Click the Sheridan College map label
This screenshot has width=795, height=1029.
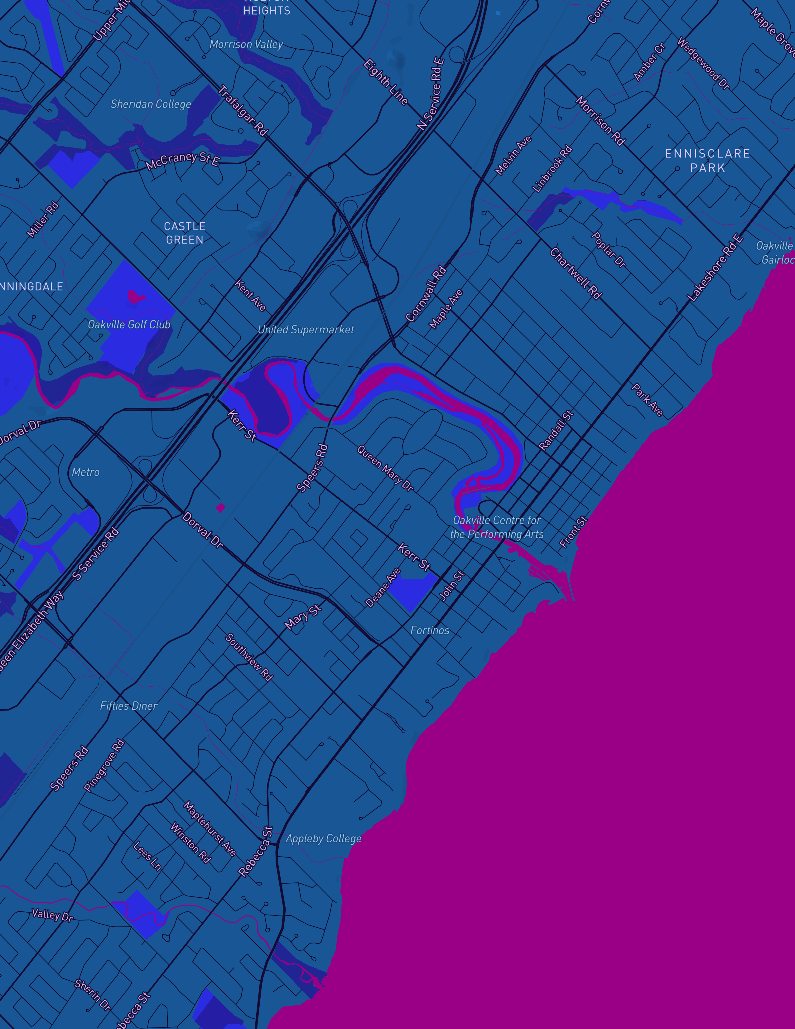151,104
